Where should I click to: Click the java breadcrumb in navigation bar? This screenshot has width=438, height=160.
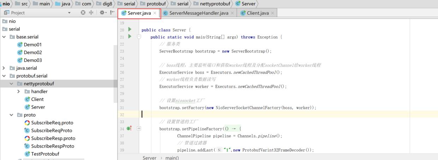[x=63, y=4]
